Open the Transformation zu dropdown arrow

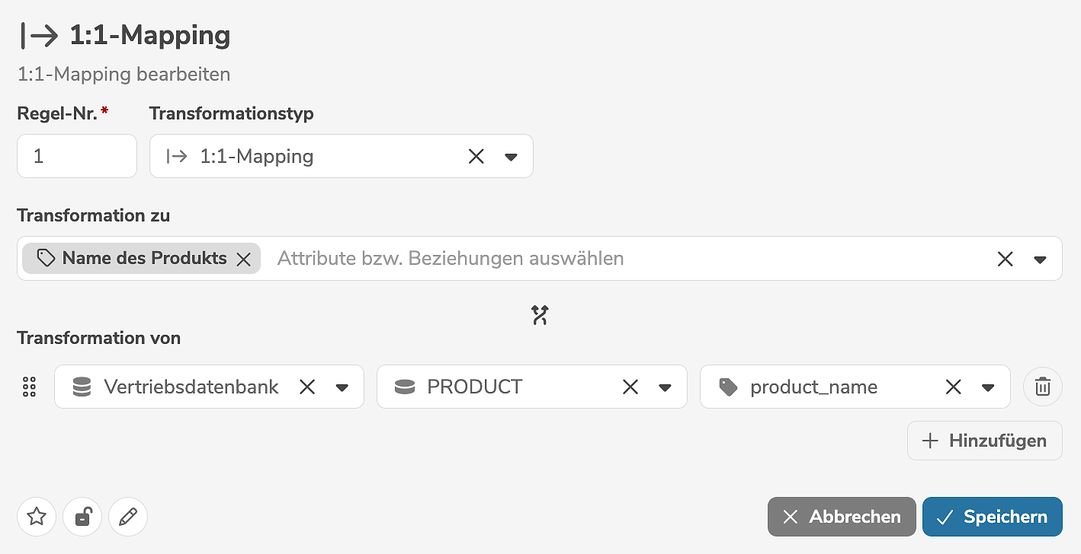(1041, 259)
